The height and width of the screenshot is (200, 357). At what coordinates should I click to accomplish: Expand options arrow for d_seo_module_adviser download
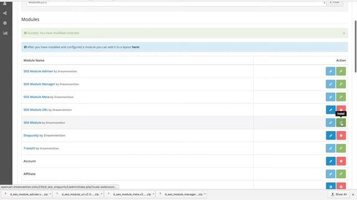click(x=50, y=194)
